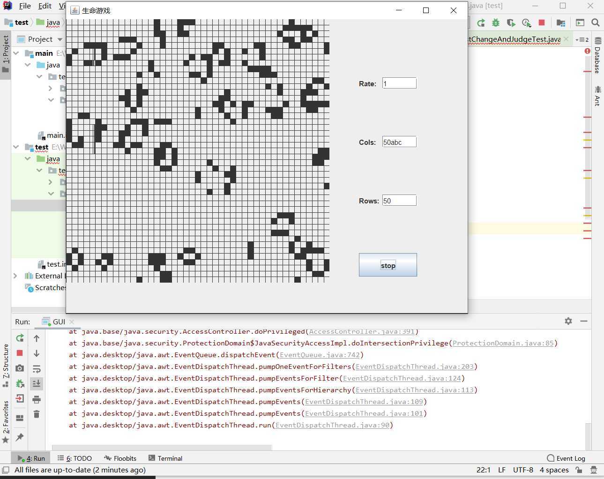Open the File menu
The image size is (604, 479).
tap(25, 6)
